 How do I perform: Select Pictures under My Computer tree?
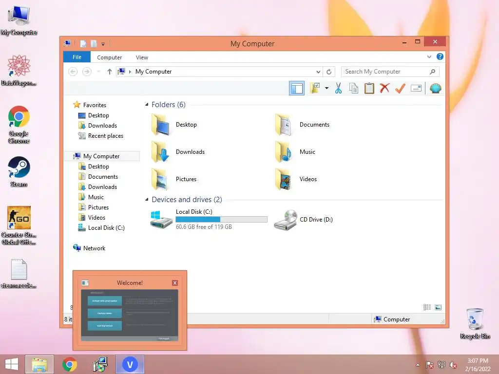tap(98, 207)
